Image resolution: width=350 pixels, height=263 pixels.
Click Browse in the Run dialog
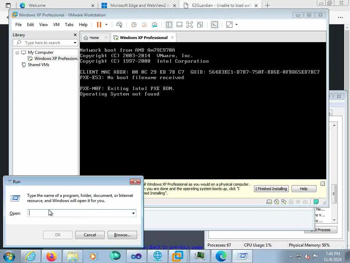[122, 235]
